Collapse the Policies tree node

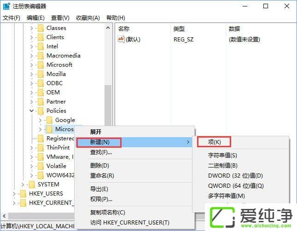(32, 111)
